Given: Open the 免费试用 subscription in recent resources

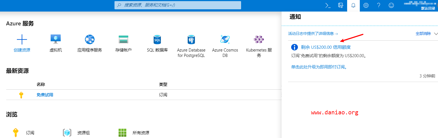Looking at the screenshot, I should pyautogui.click(x=45, y=95).
